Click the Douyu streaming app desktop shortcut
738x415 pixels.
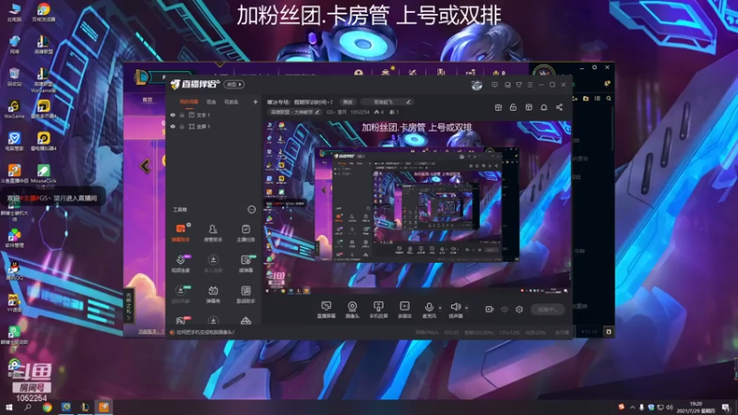coord(14,172)
